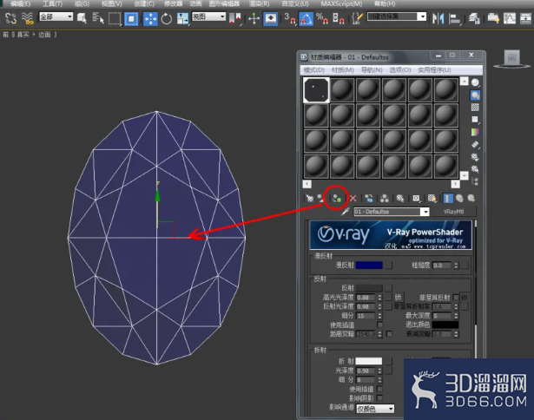Toggle the Angle Snap icon
Viewport: 534px width, 420px height.
pos(306,18)
